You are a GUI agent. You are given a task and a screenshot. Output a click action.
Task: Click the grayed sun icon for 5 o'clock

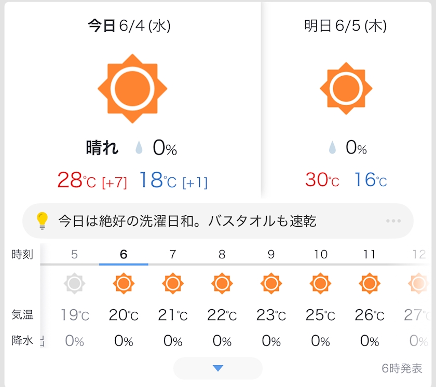tap(74, 283)
